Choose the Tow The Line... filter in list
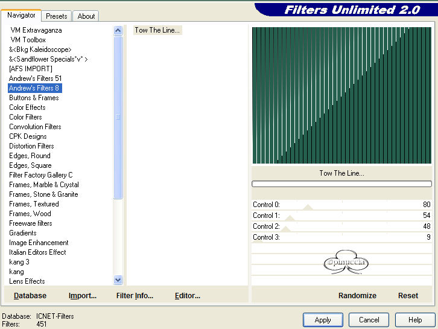 click(157, 30)
